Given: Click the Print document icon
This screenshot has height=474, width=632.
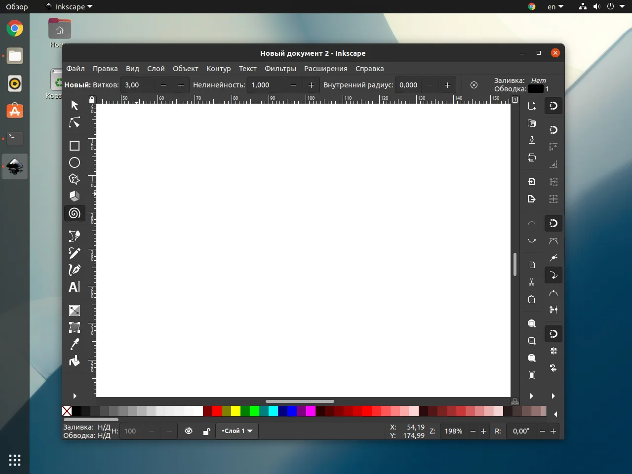Looking at the screenshot, I should (532, 158).
